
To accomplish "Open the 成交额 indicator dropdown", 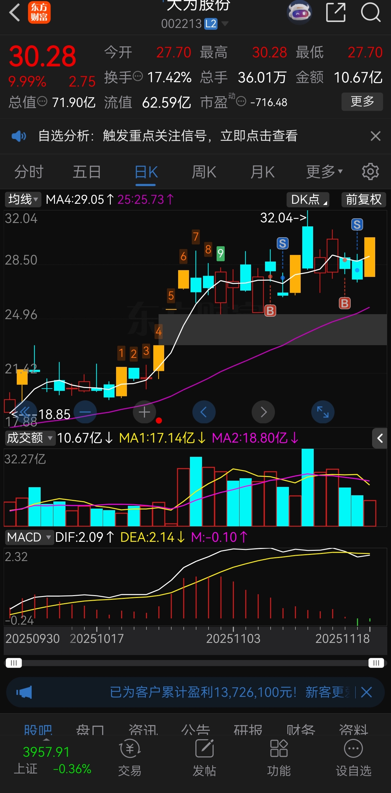I will click(30, 438).
